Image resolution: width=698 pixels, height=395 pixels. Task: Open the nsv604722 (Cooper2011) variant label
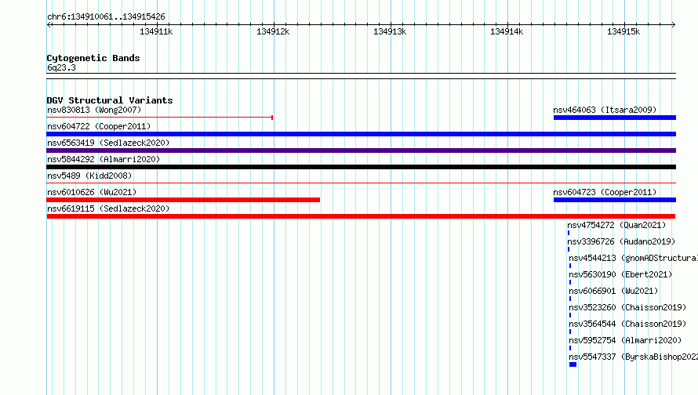(99, 126)
